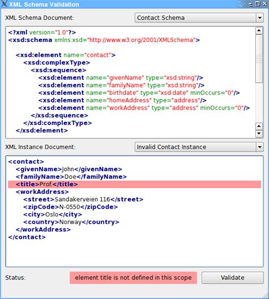269x299 pixels.
Task: Click the street Sandakerveien 116 line
Action: pos(83,200)
